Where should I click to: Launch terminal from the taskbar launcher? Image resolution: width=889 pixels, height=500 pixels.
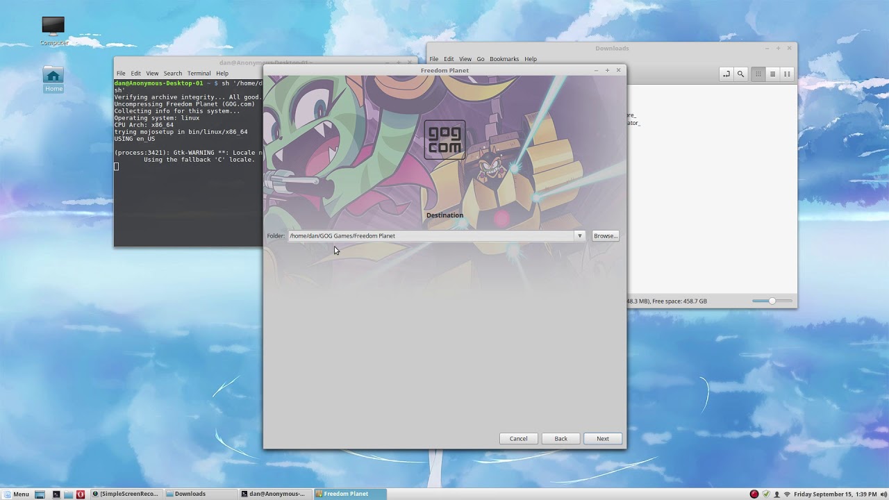[x=56, y=494]
